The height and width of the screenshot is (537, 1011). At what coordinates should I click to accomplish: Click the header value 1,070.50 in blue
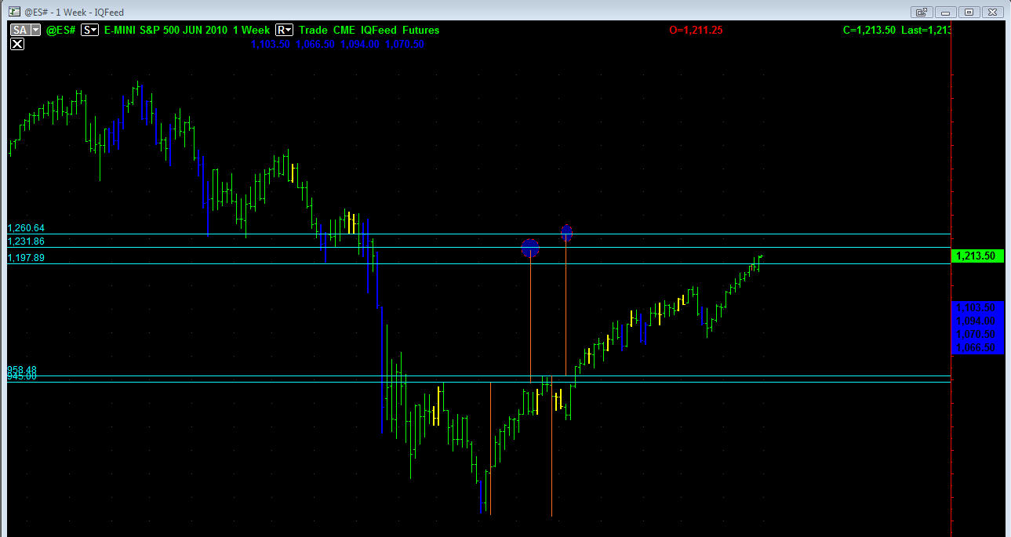(x=405, y=45)
